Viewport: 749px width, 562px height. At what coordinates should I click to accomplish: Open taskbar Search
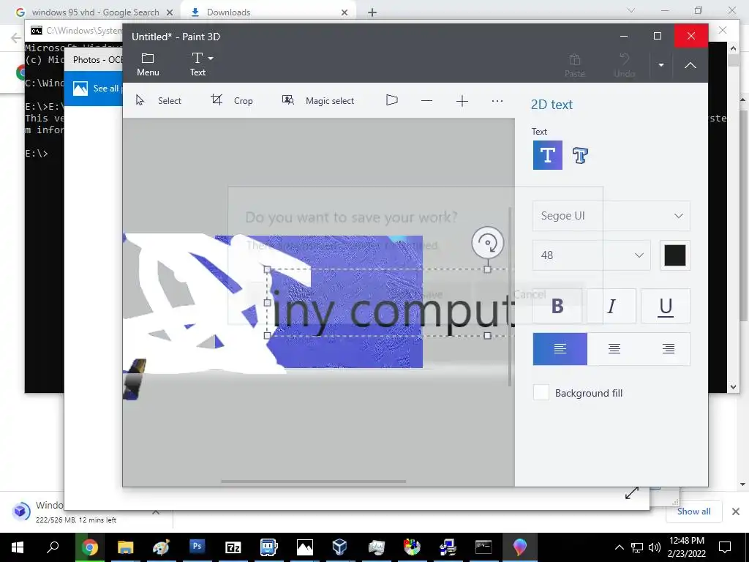tap(53, 547)
